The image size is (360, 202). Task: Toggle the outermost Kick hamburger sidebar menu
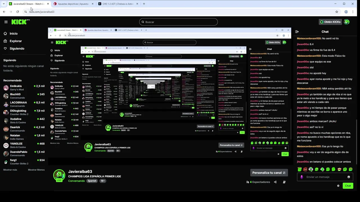click(6, 22)
